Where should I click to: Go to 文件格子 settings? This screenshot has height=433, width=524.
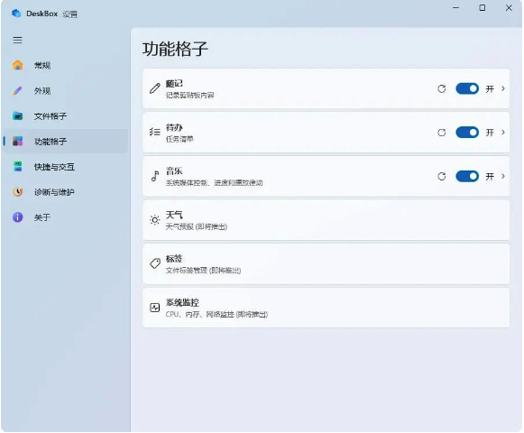65,116
